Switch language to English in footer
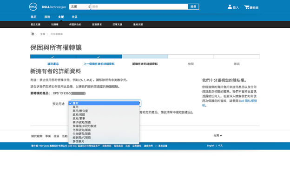This screenshot has width=290, height=181. point(211,146)
